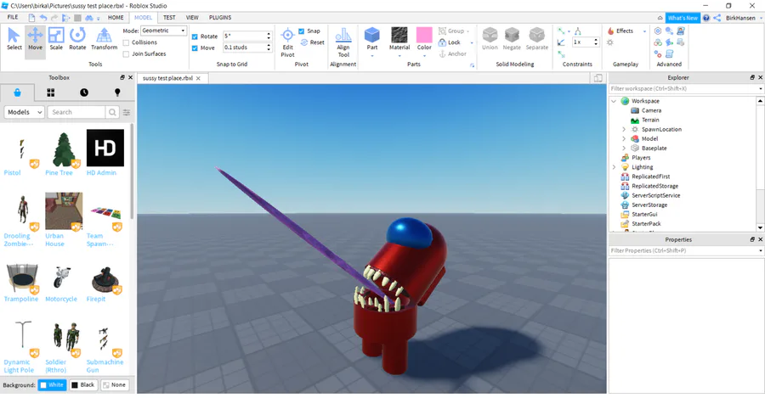The width and height of the screenshot is (765, 398).
Task: Select the HD Admin thumbnail
Action: [105, 148]
